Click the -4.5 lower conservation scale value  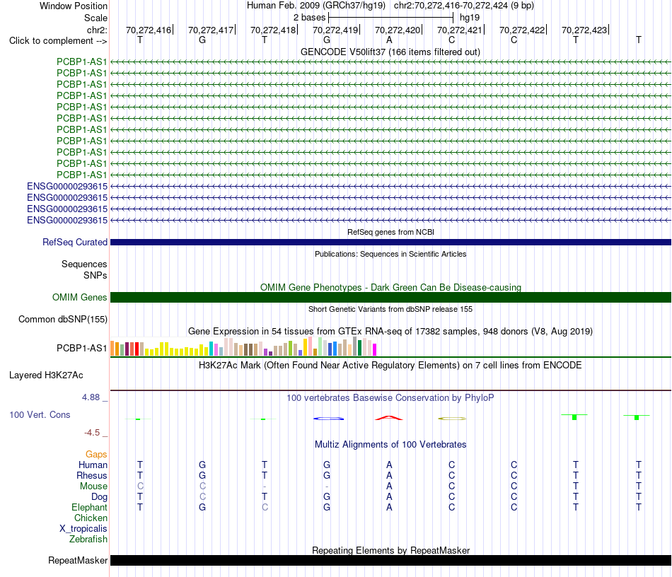pyautogui.click(x=92, y=433)
